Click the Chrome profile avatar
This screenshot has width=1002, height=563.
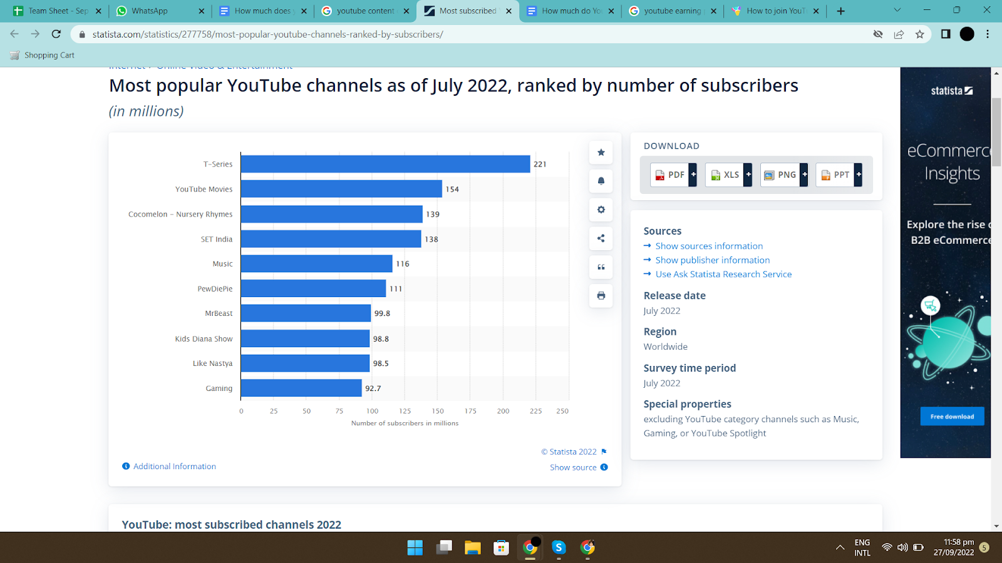[x=967, y=34]
